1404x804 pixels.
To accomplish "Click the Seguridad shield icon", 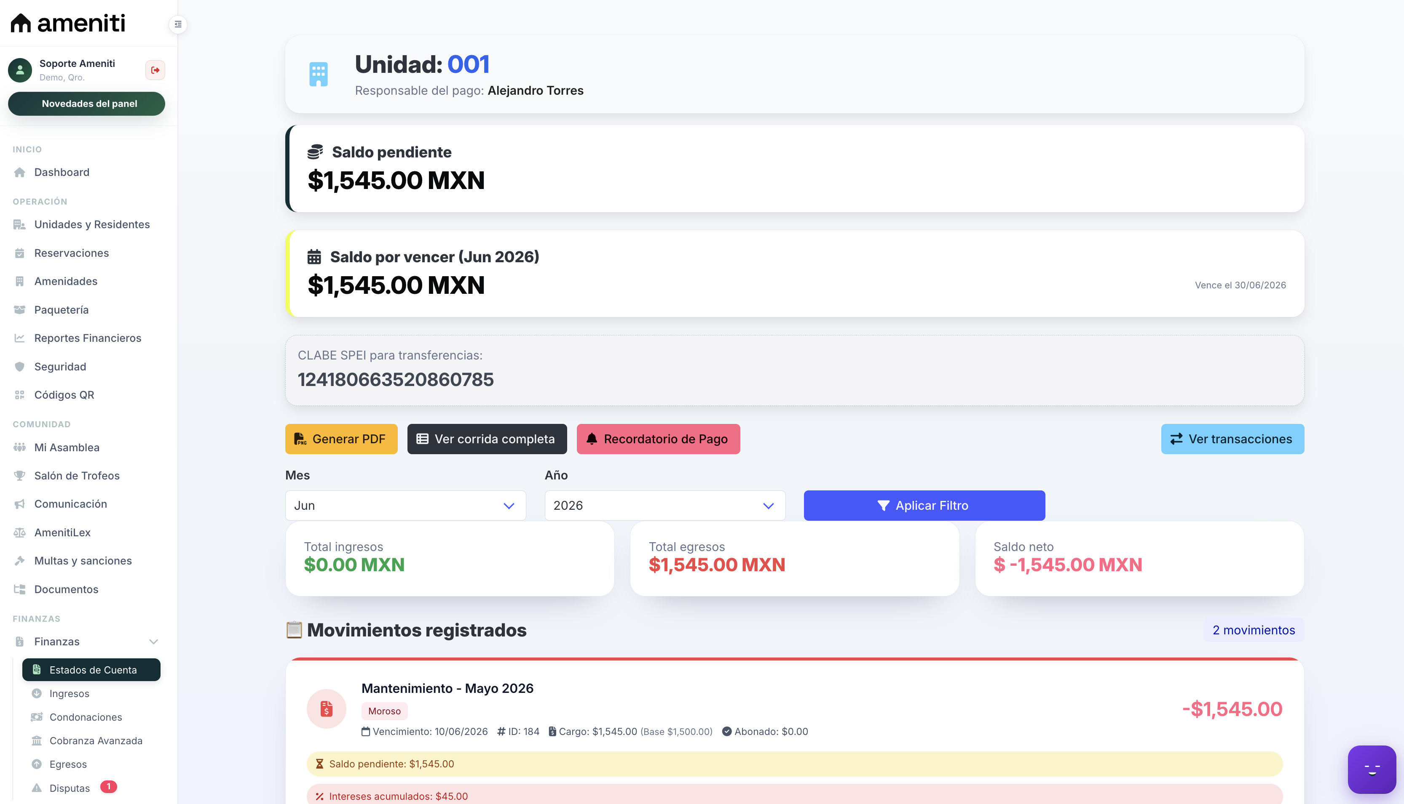I will point(20,367).
